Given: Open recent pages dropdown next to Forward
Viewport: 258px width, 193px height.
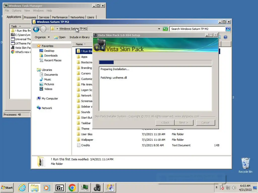Looking at the screenshot, I should click(48, 29).
